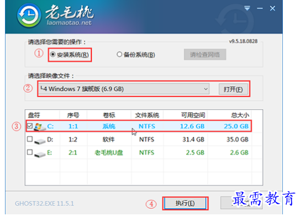Click the 2:1 sequence number cell

tap(73, 152)
